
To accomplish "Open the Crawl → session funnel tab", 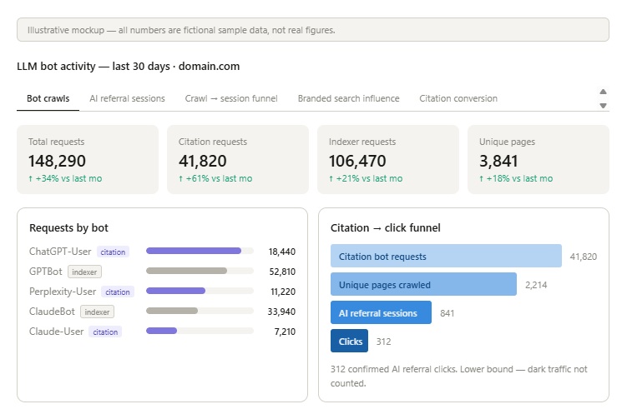I will [x=231, y=98].
